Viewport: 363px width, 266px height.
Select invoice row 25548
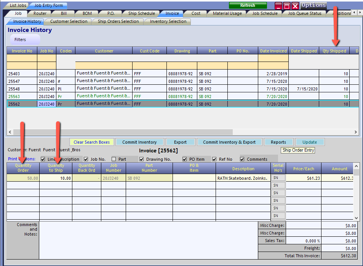click(182, 89)
